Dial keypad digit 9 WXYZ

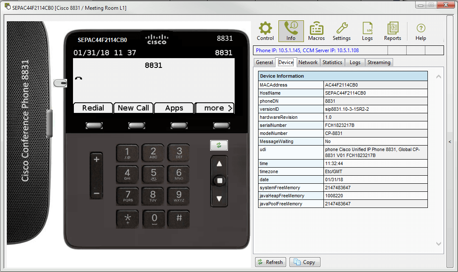(179, 196)
